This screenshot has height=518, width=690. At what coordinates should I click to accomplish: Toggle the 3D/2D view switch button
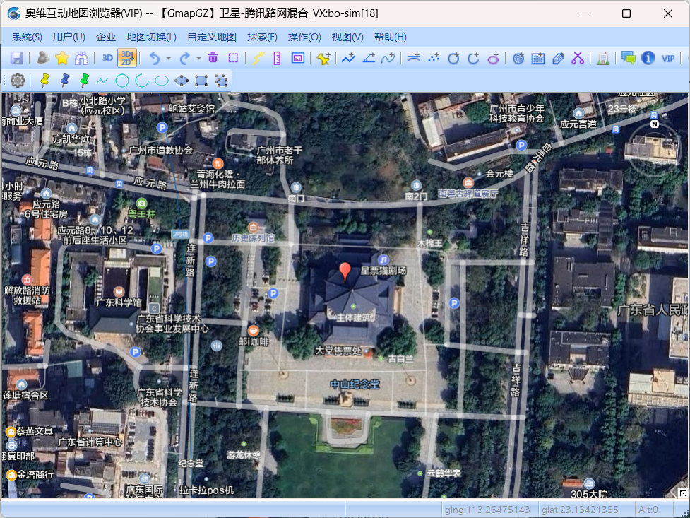tap(127, 59)
